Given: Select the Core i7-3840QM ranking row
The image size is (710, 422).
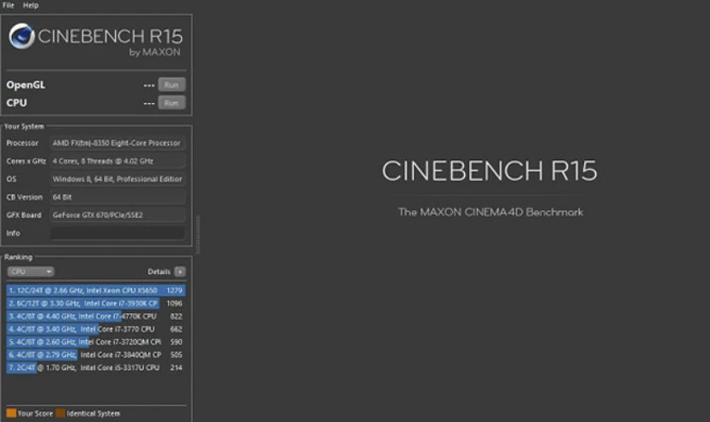Looking at the screenshot, I should pyautogui.click(x=95, y=355).
